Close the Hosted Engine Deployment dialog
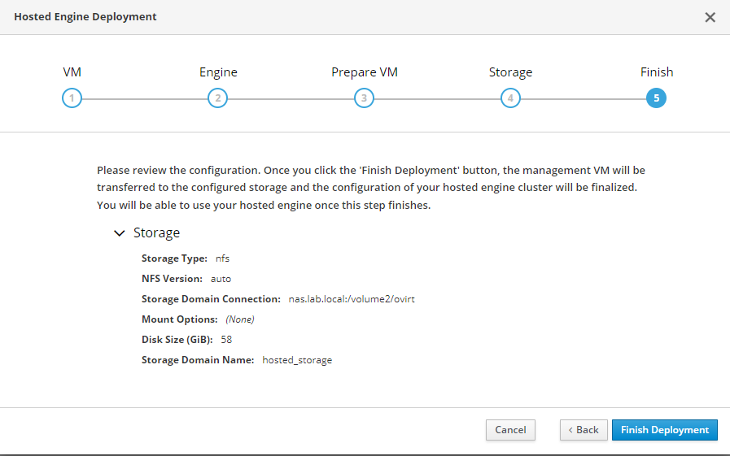Screen dimensions: 730x456 (710, 17)
